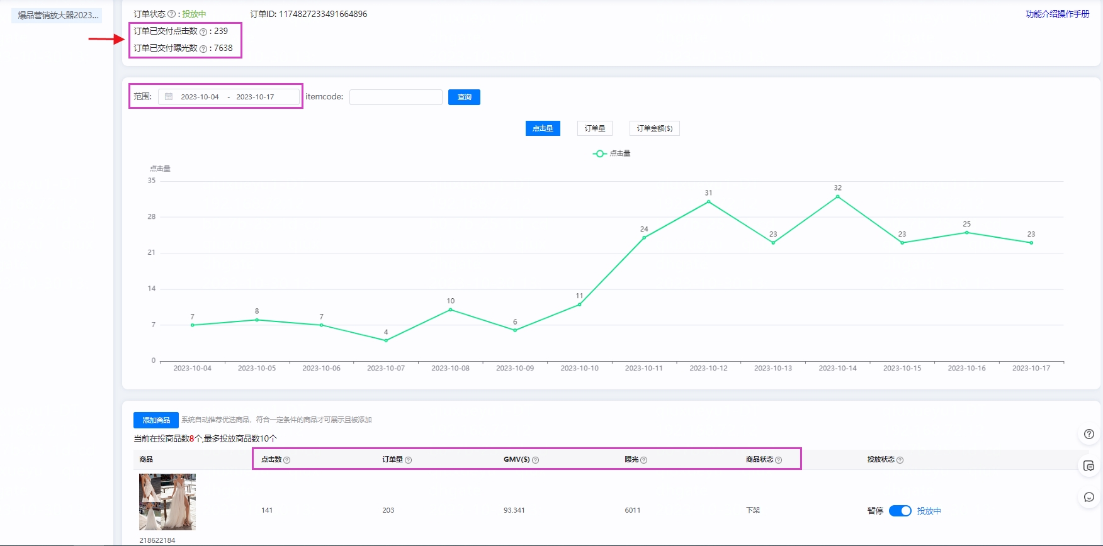Viewport: 1103px width, 546px height.
Task: Click the calendar icon in date range
Action: (169, 97)
